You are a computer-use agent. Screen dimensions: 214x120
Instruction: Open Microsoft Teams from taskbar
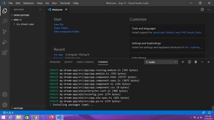point(43,117)
